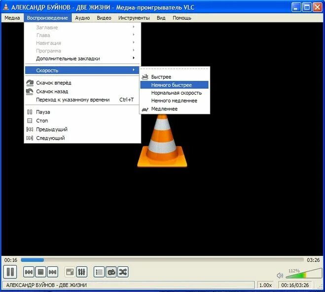Jump to previous track in the control bar
This screenshot has width=325, height=292.
(29, 272)
